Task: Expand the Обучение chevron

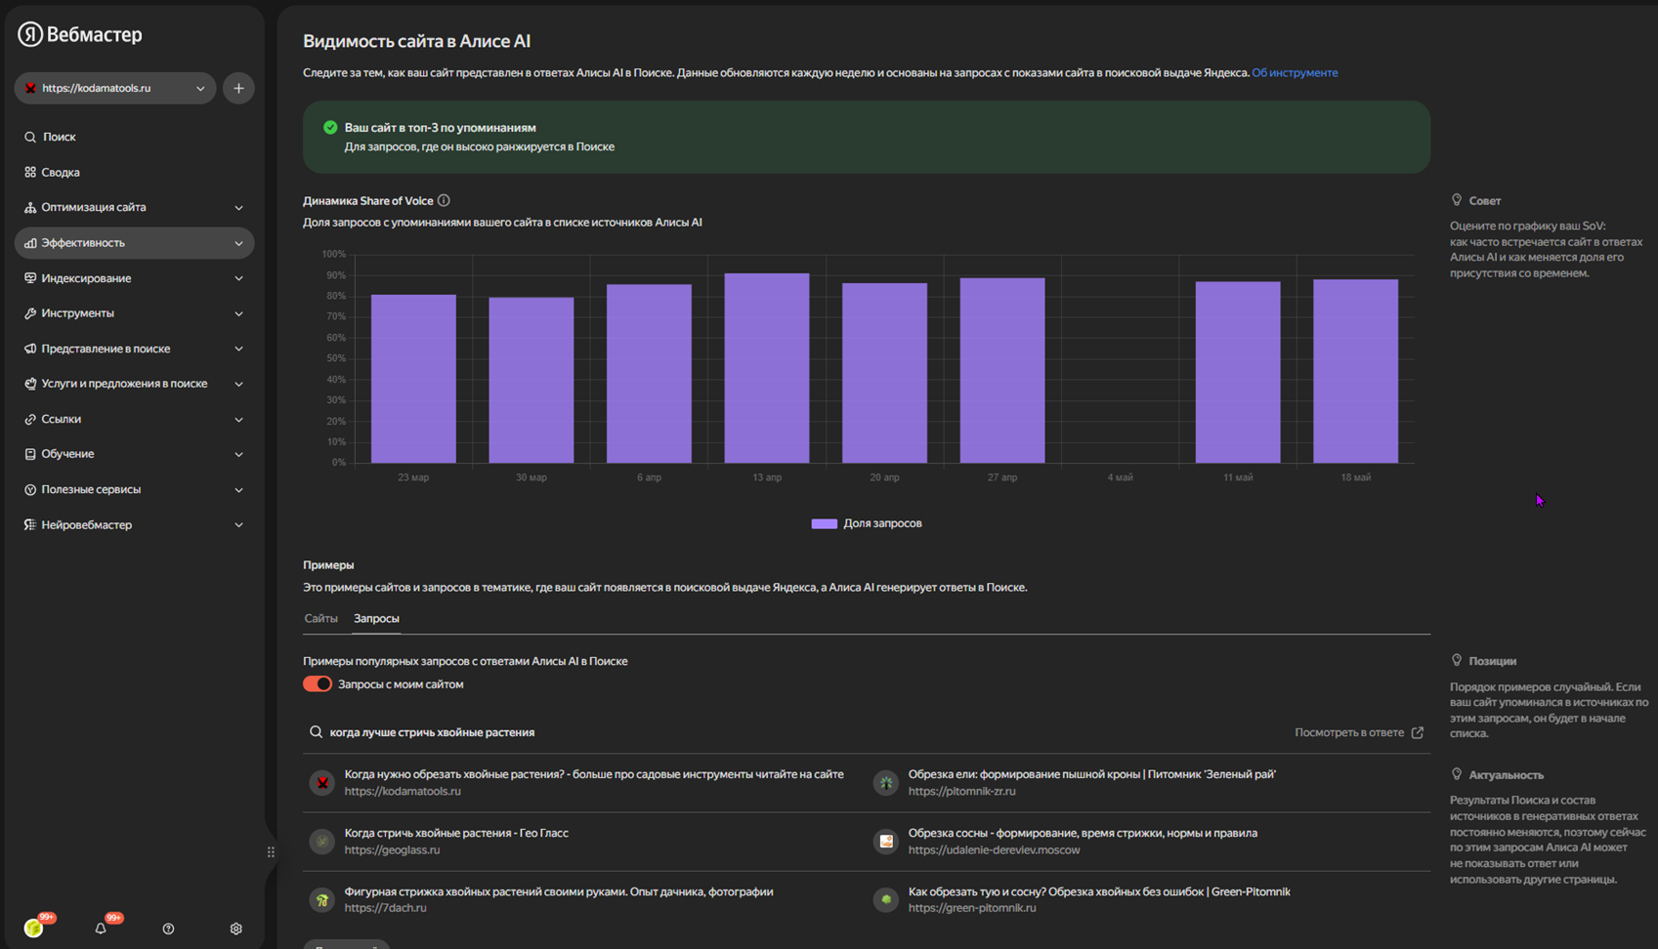Action: pos(238,454)
